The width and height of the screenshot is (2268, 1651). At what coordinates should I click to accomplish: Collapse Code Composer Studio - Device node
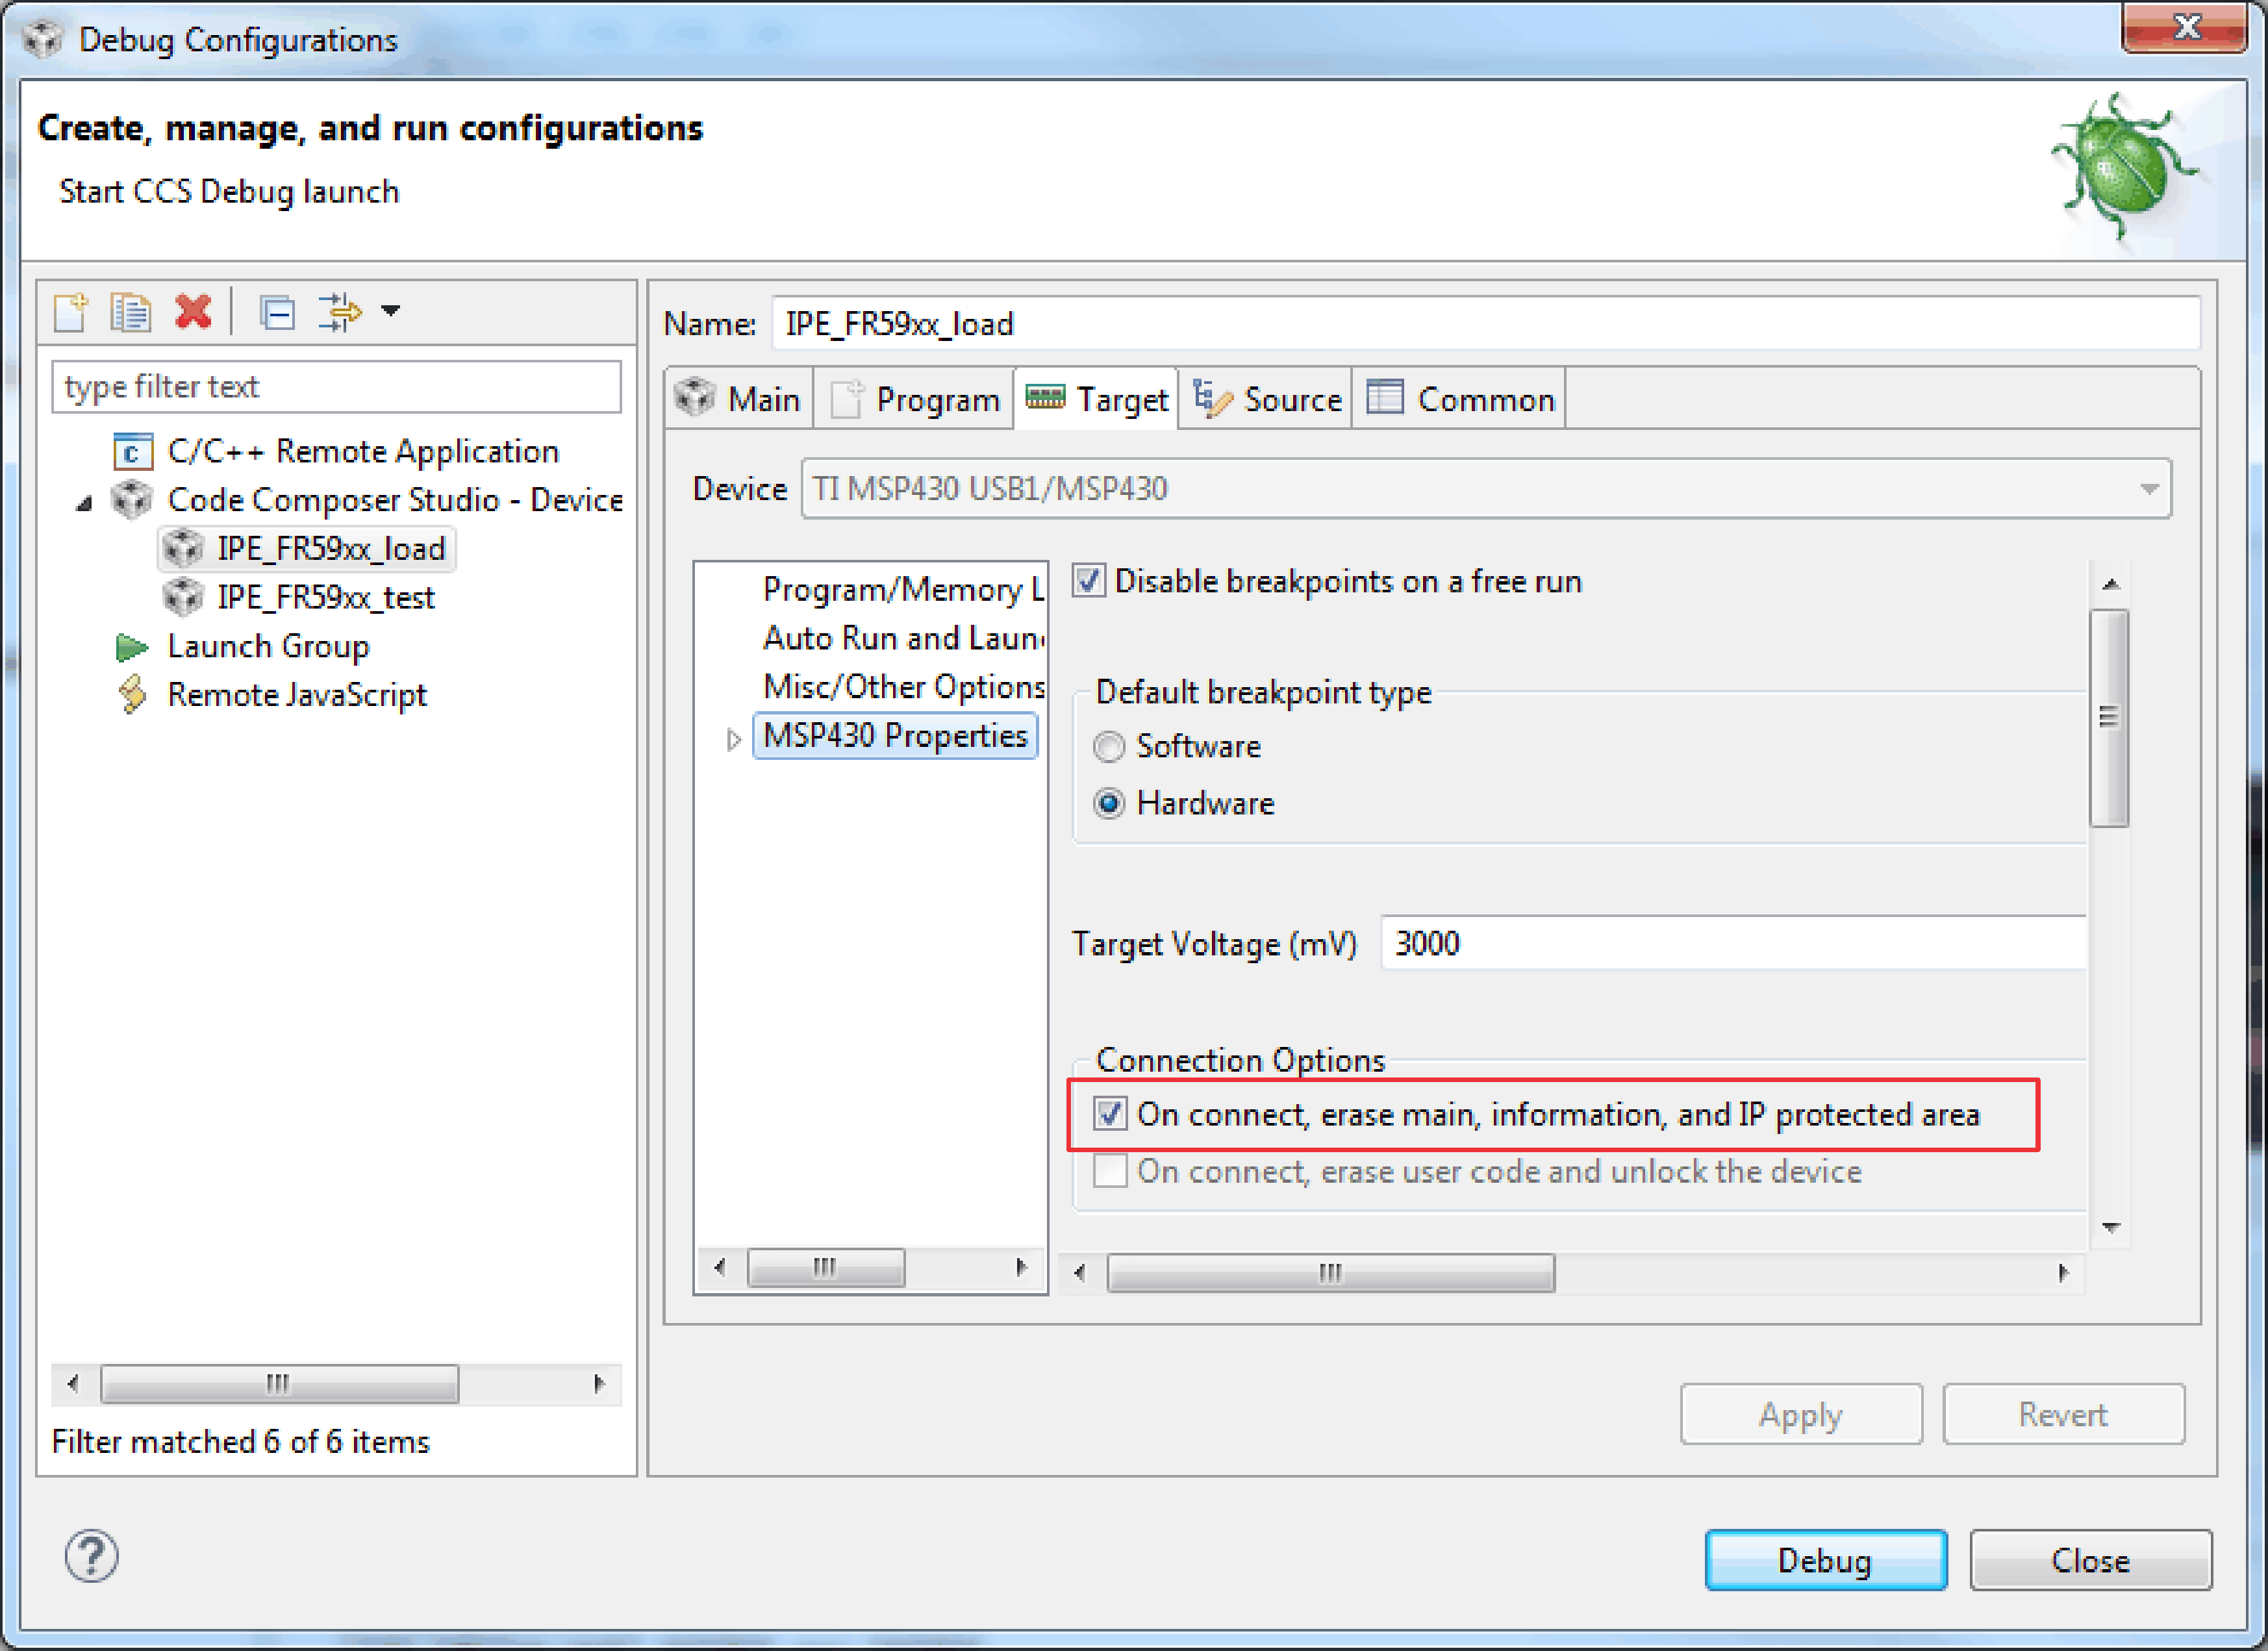coord(84,503)
